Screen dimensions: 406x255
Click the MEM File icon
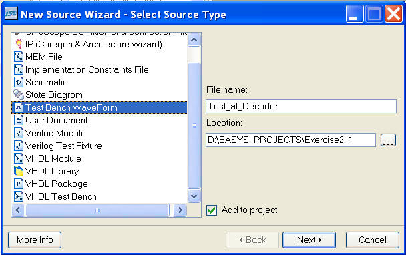point(19,57)
